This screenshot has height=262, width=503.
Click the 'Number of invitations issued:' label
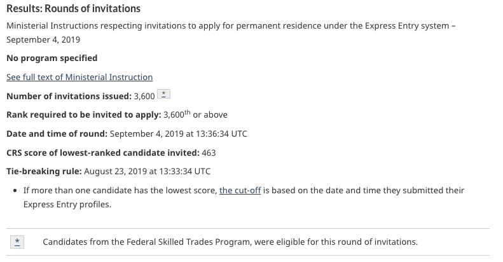tap(69, 96)
